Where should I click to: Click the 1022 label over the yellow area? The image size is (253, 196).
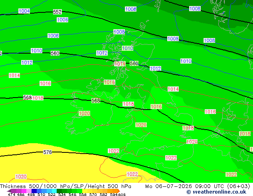tap(132, 174)
